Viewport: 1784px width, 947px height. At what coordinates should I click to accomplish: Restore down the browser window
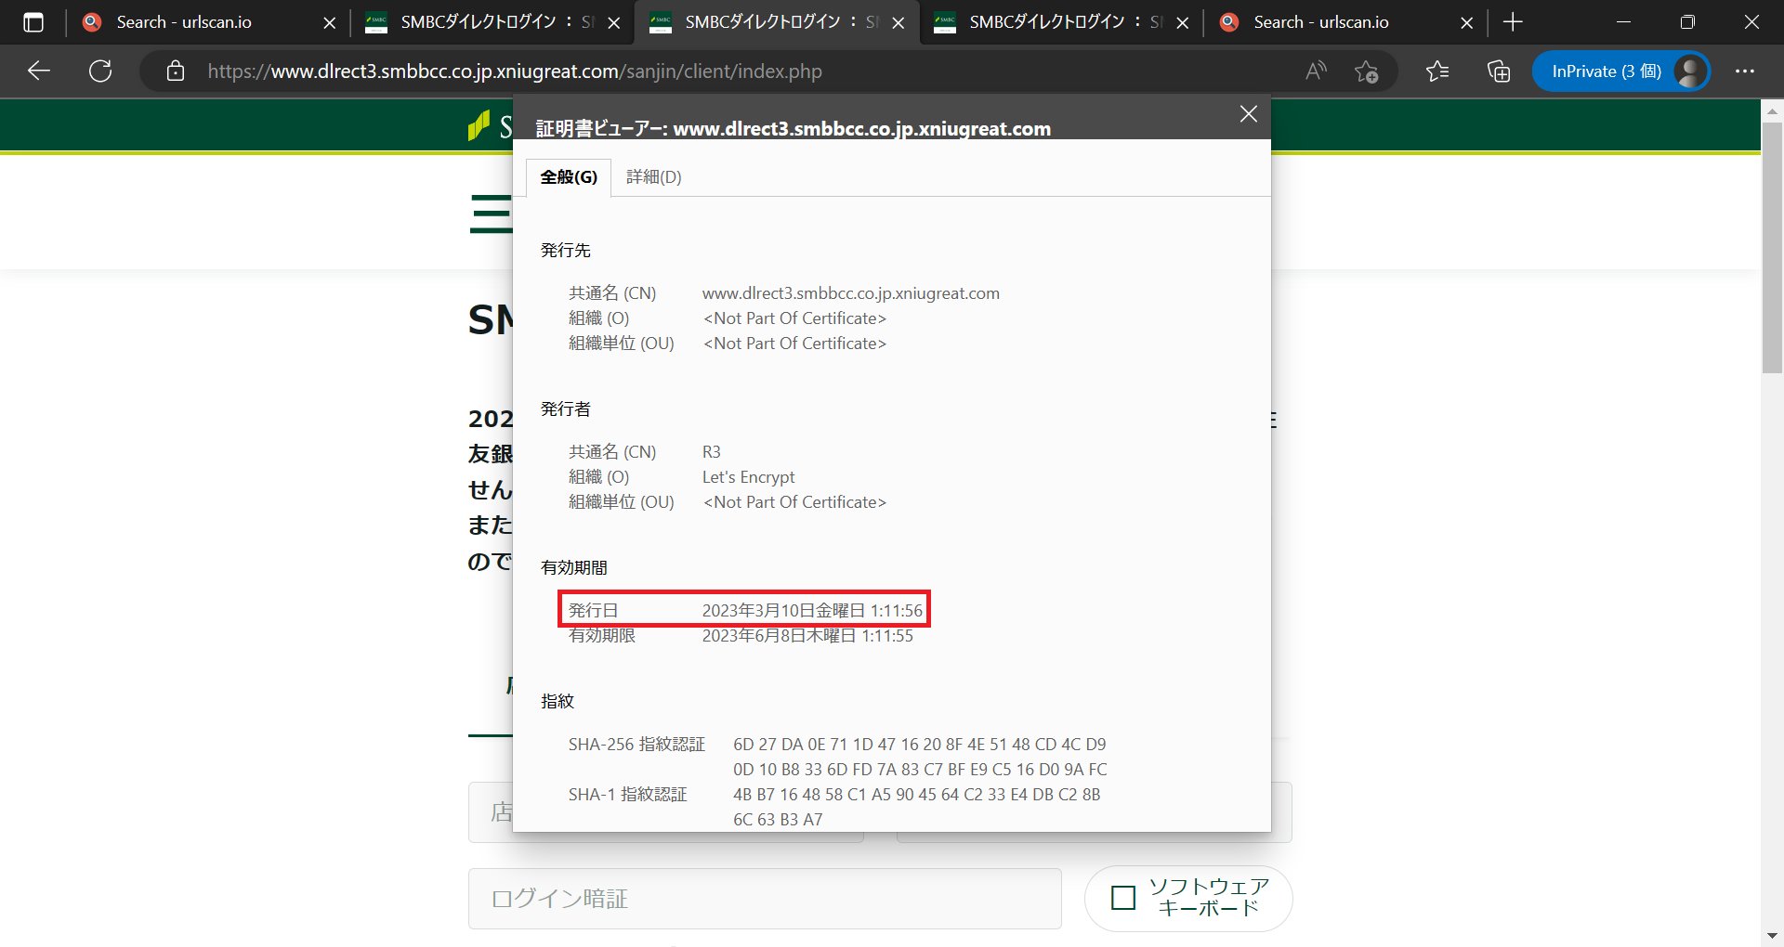coord(1687,22)
